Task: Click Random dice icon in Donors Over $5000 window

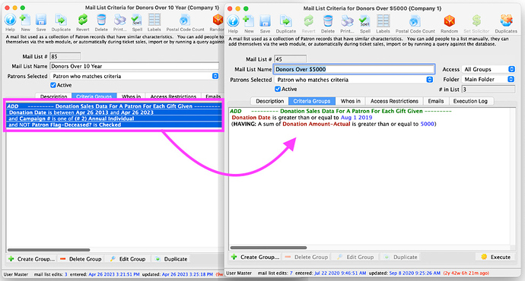Action: click(449, 21)
